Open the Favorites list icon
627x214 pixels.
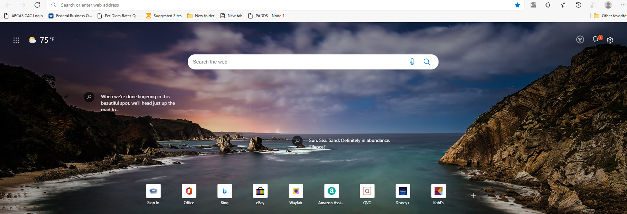coord(564,5)
